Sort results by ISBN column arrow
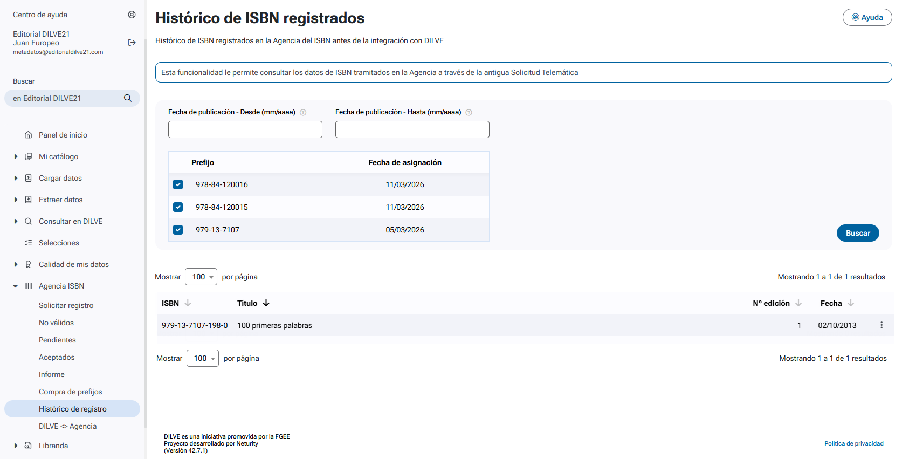 [188, 303]
